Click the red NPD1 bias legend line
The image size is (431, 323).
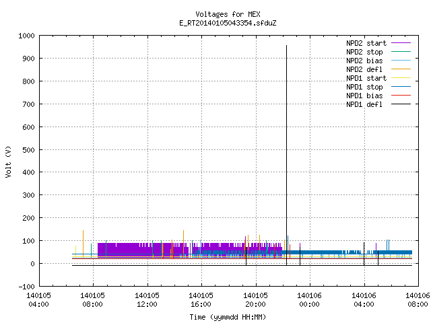coord(401,96)
